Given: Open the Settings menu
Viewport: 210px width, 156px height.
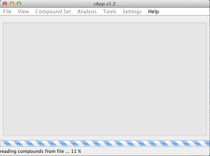Looking at the screenshot, I should click(x=132, y=12).
